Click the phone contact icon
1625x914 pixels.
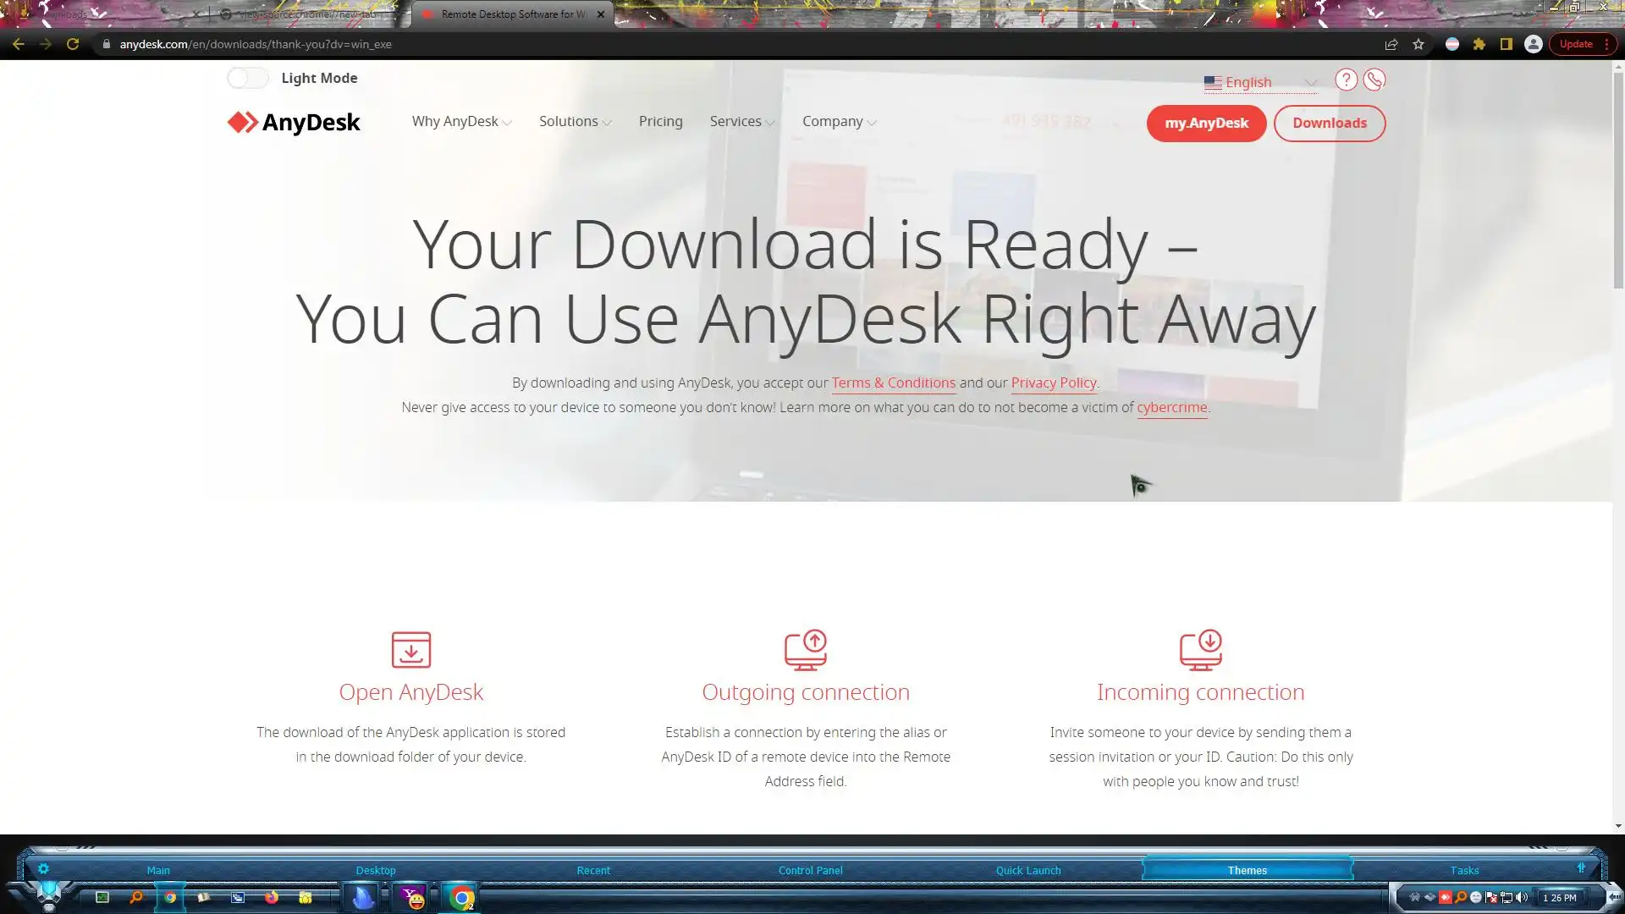coord(1374,80)
